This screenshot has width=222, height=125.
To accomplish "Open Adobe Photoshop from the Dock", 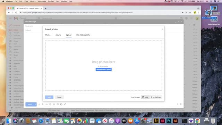I will 169,121.
